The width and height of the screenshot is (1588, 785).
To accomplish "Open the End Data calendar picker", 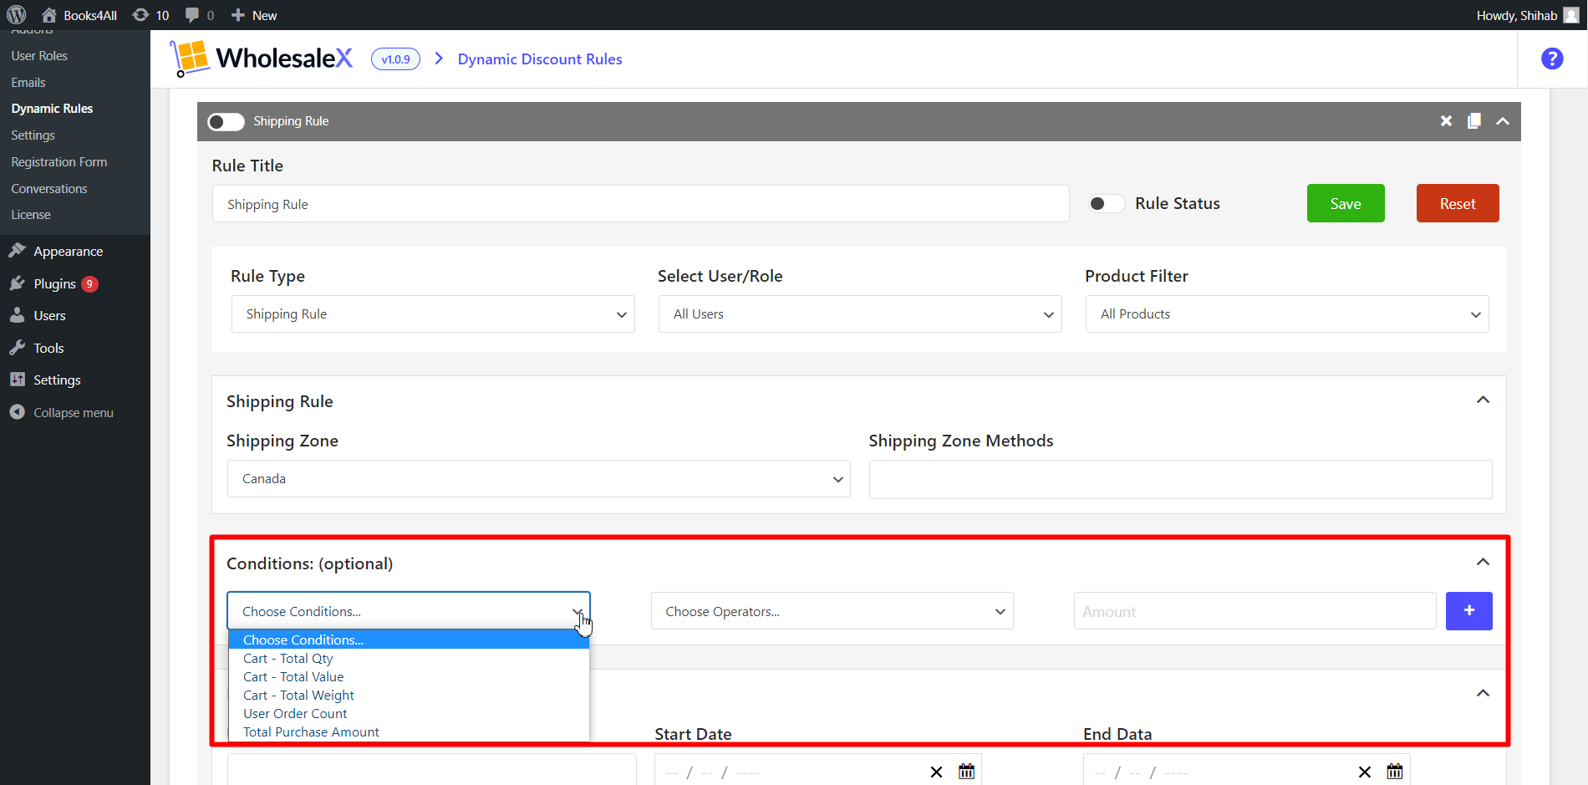I will pos(1394,772).
